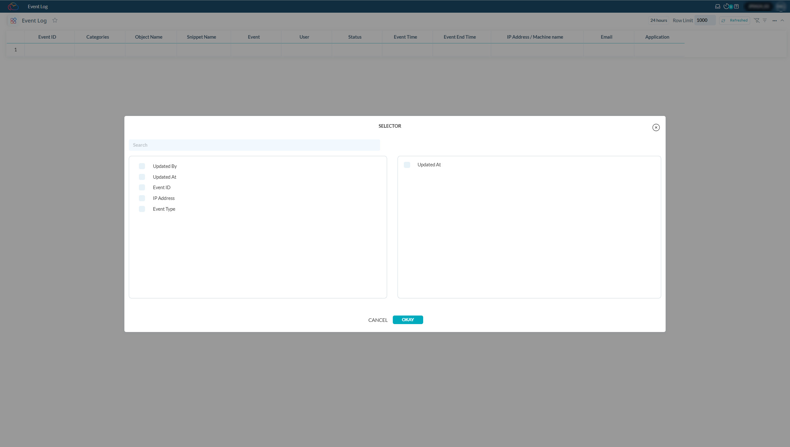Open the filter list icon
Screen dimensions: 790x447
tap(765, 20)
